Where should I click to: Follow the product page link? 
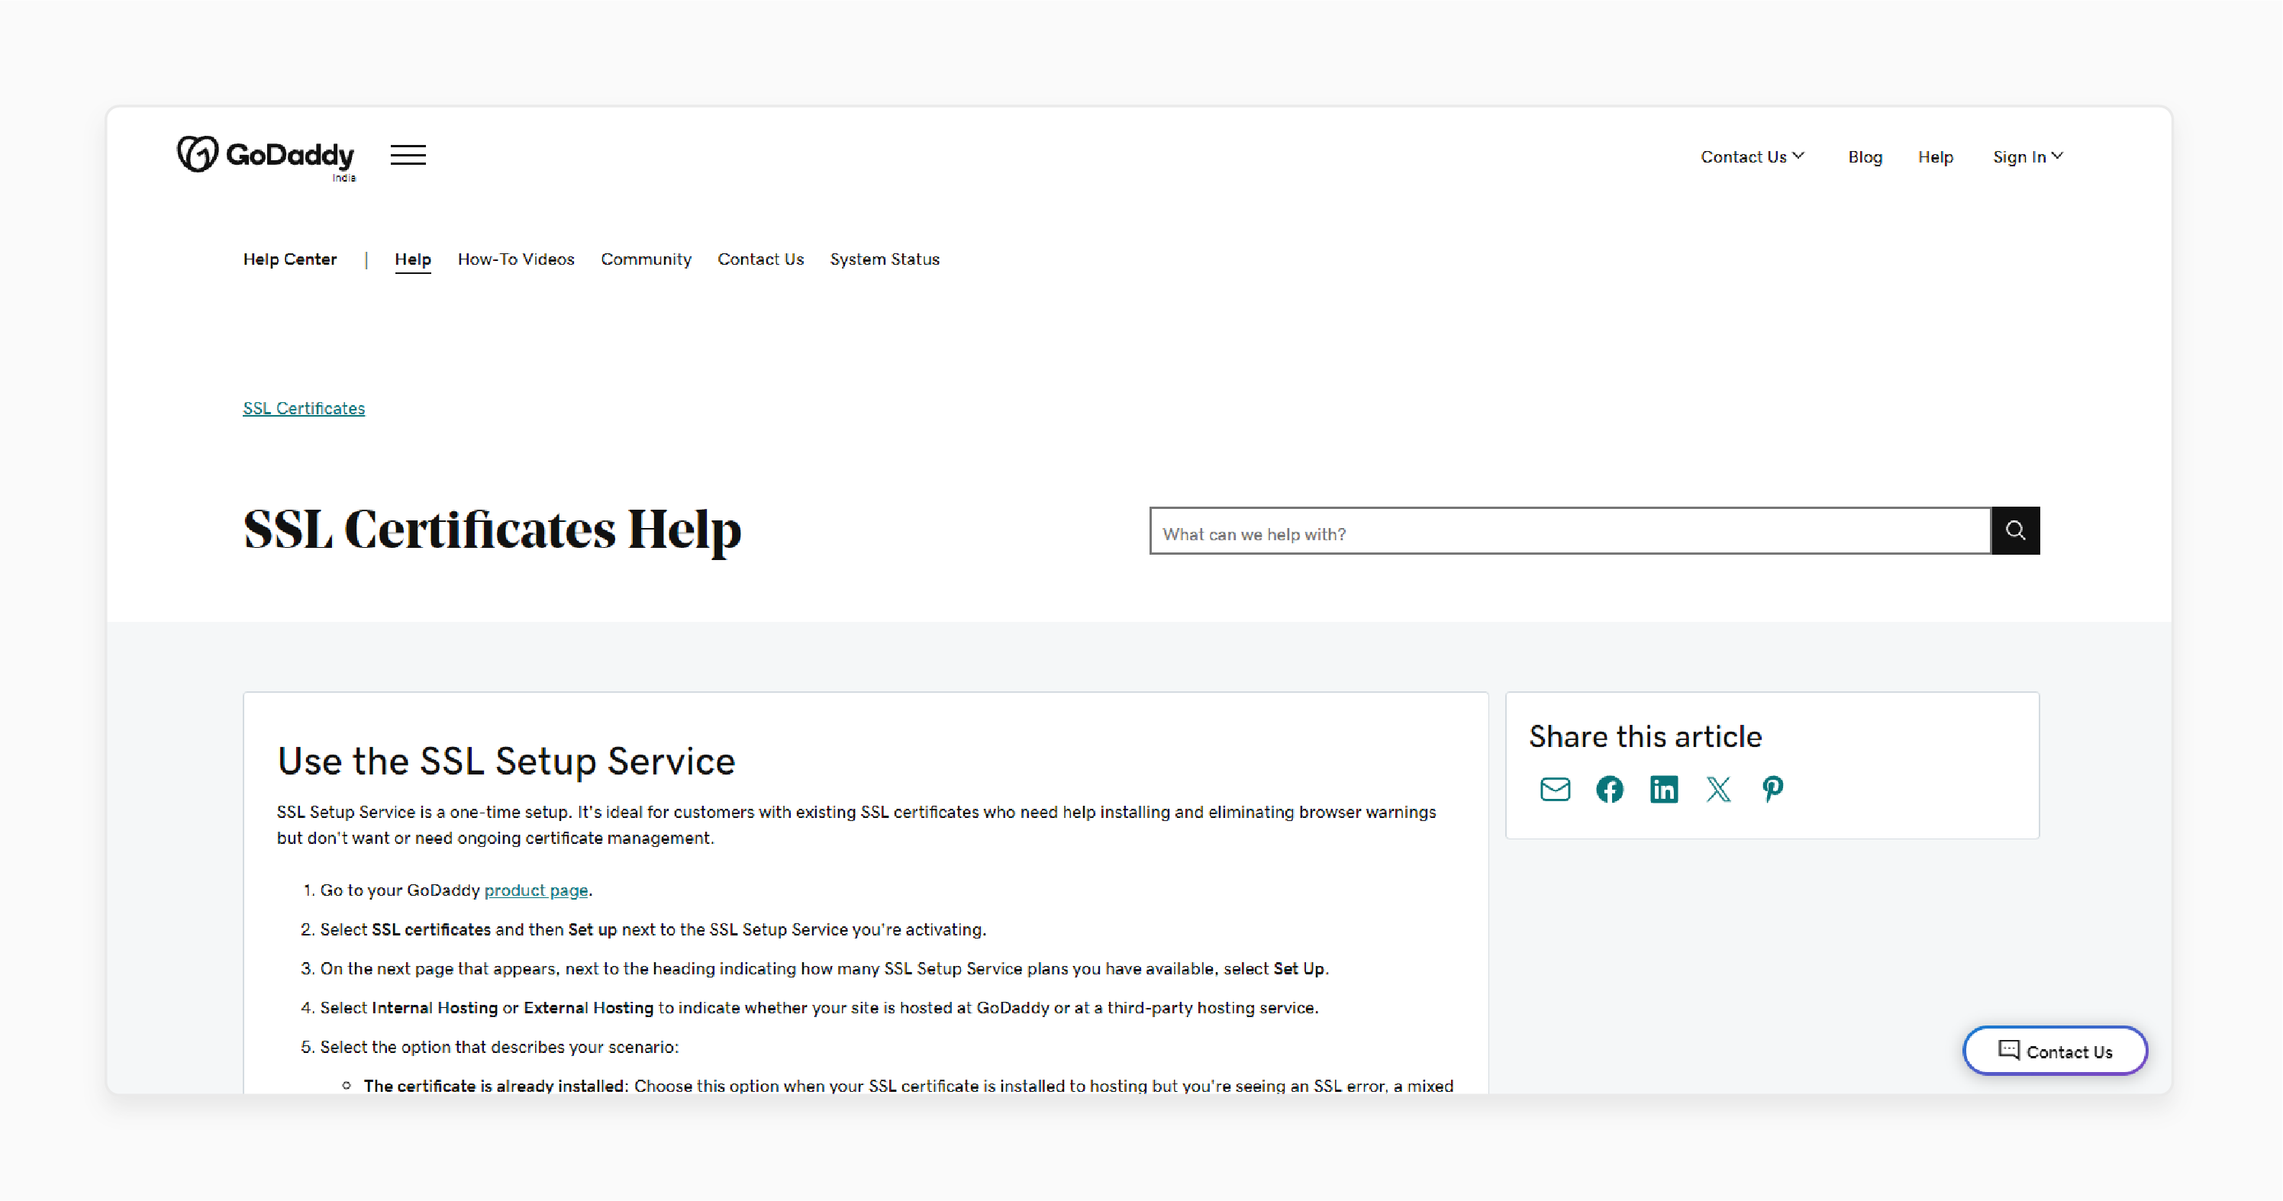point(536,890)
